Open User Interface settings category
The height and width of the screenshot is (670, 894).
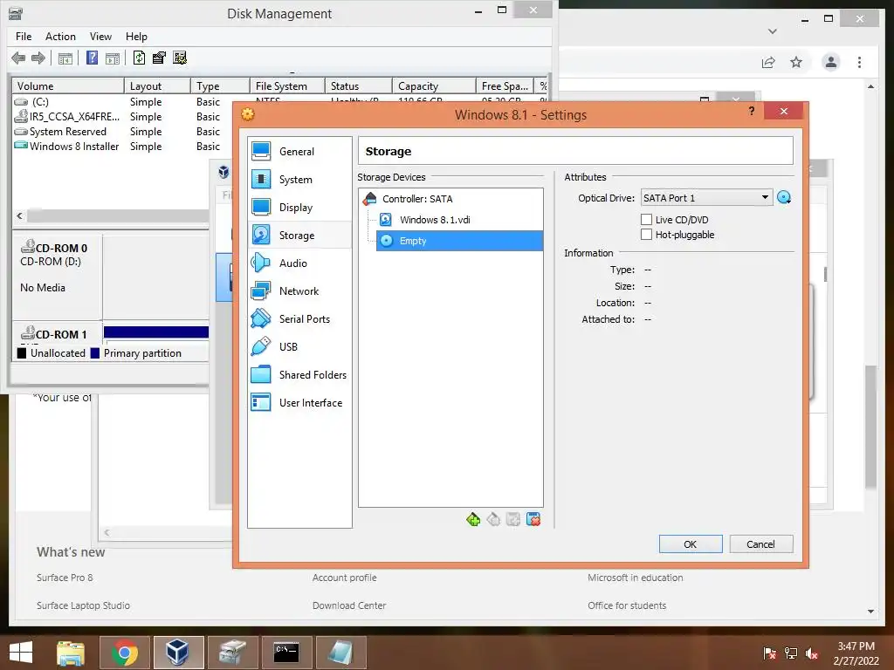tap(299, 403)
